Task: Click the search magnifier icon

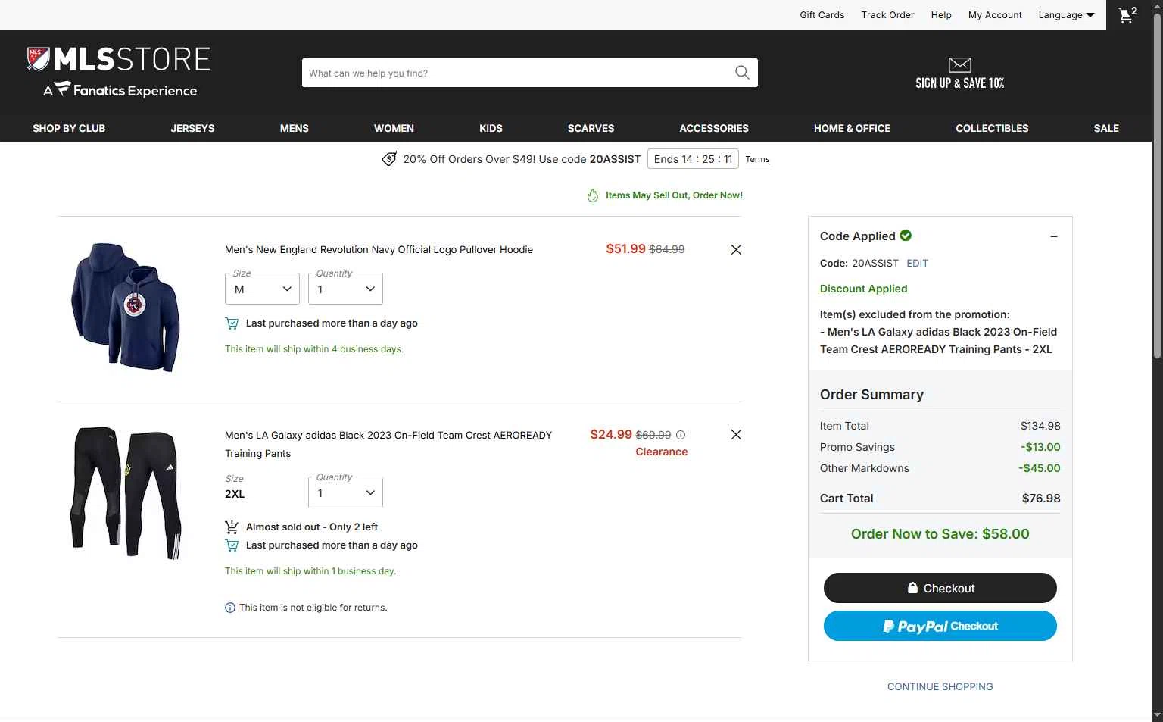Action: point(742,73)
